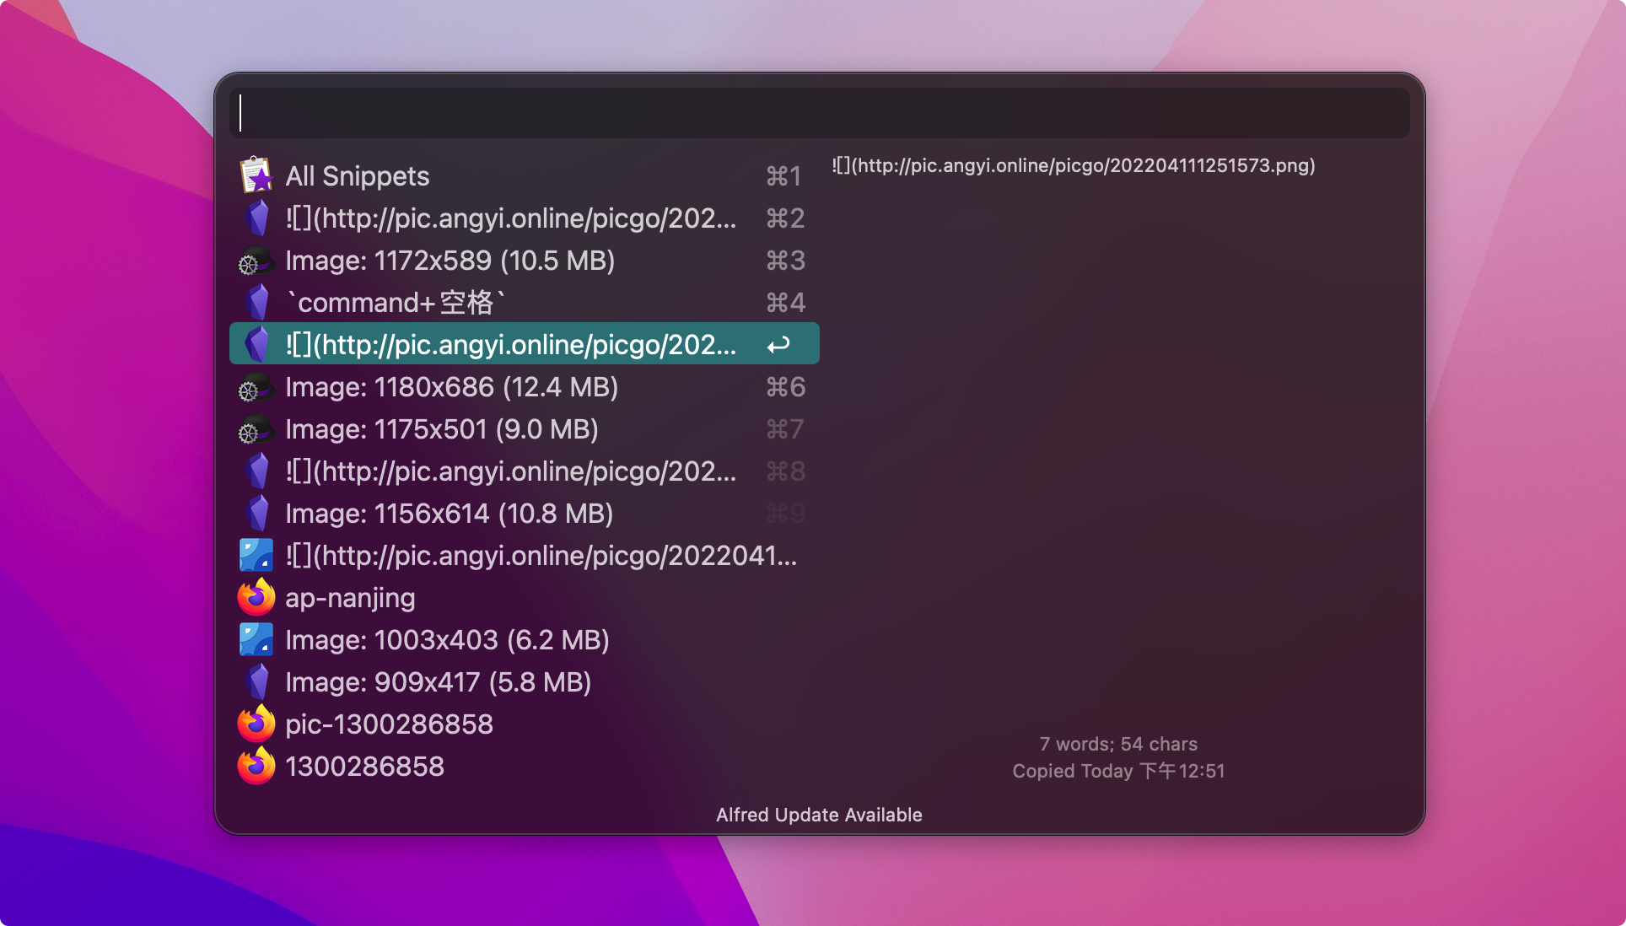Click Obsidian icon beside ⌘2 picgo link
This screenshot has width=1626, height=926.
256,218
